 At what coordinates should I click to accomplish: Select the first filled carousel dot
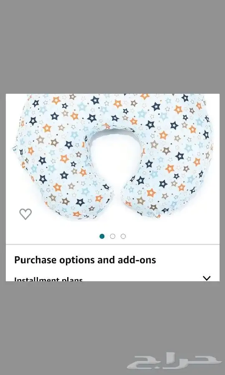(102, 236)
